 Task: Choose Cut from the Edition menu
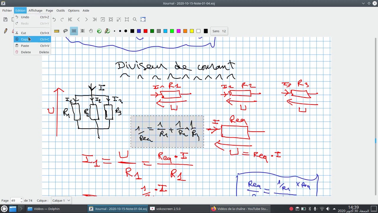click(32, 33)
